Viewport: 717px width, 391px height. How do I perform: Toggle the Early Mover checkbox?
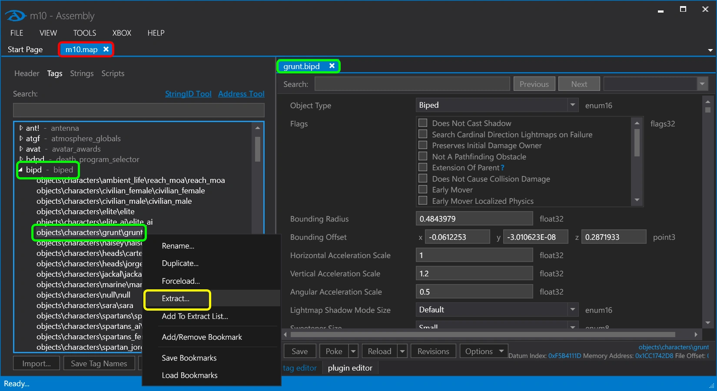point(422,189)
